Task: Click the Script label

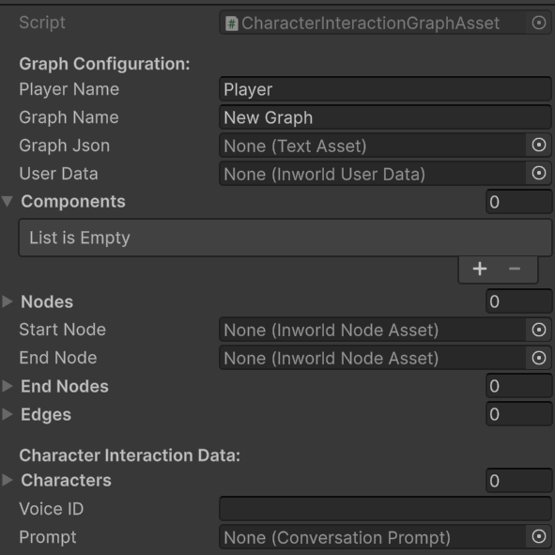Action: point(42,23)
